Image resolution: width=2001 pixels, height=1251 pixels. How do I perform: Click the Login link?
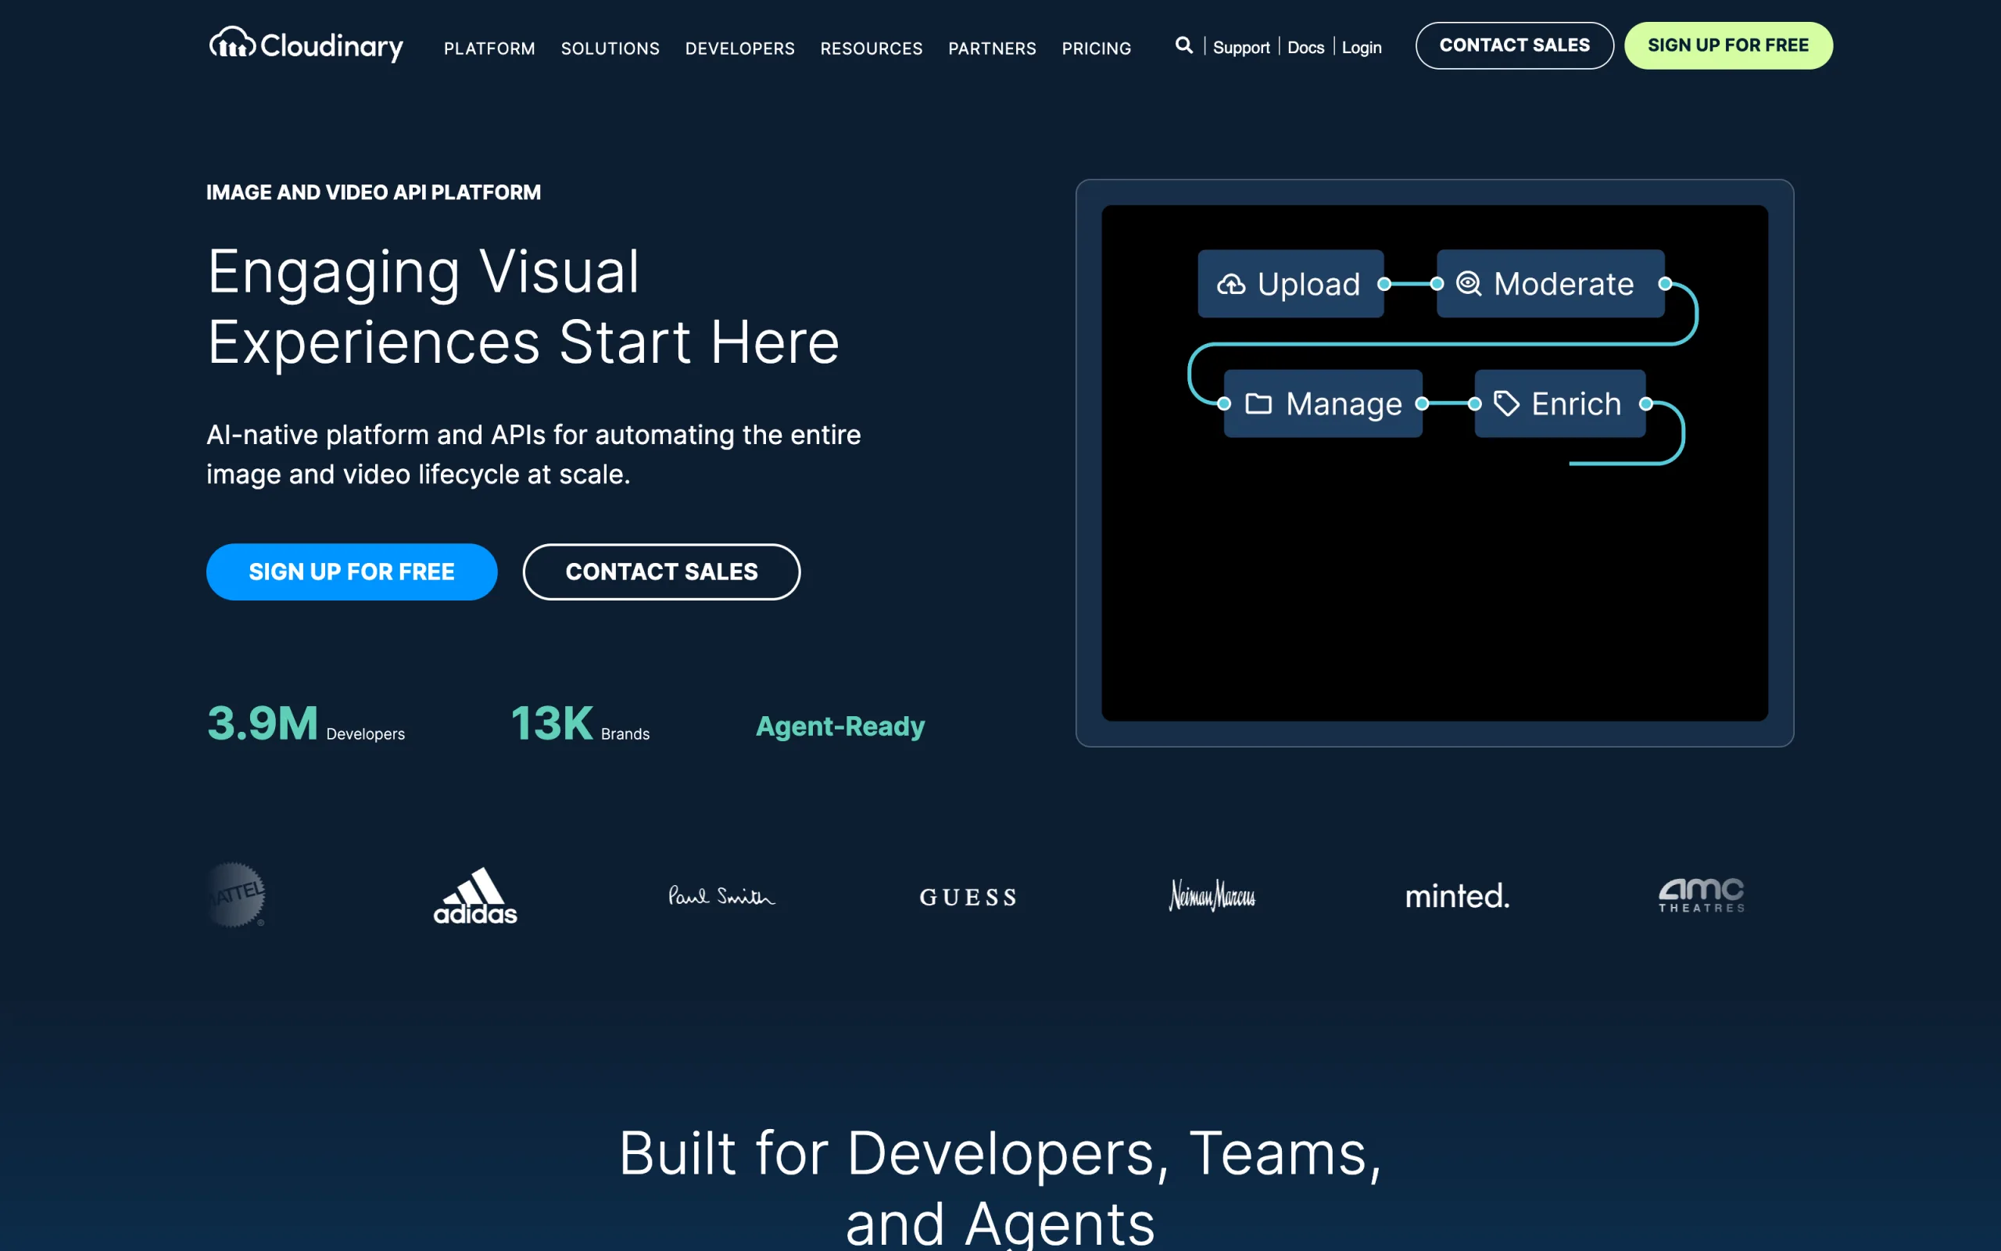1361,47
